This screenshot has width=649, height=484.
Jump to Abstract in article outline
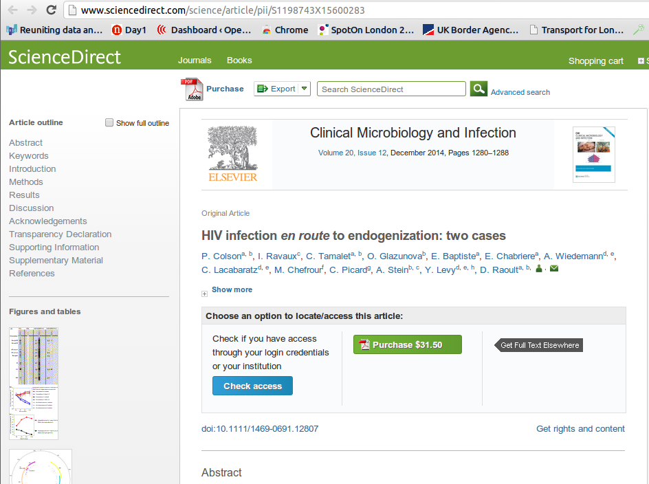click(x=25, y=143)
